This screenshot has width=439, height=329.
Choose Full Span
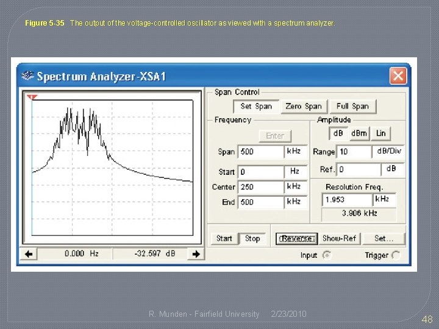[x=353, y=107]
